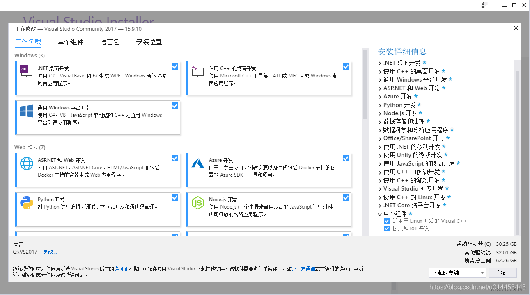Expand 使用 .NET 的移动开发 details
530x295 pixels.
pos(380,147)
